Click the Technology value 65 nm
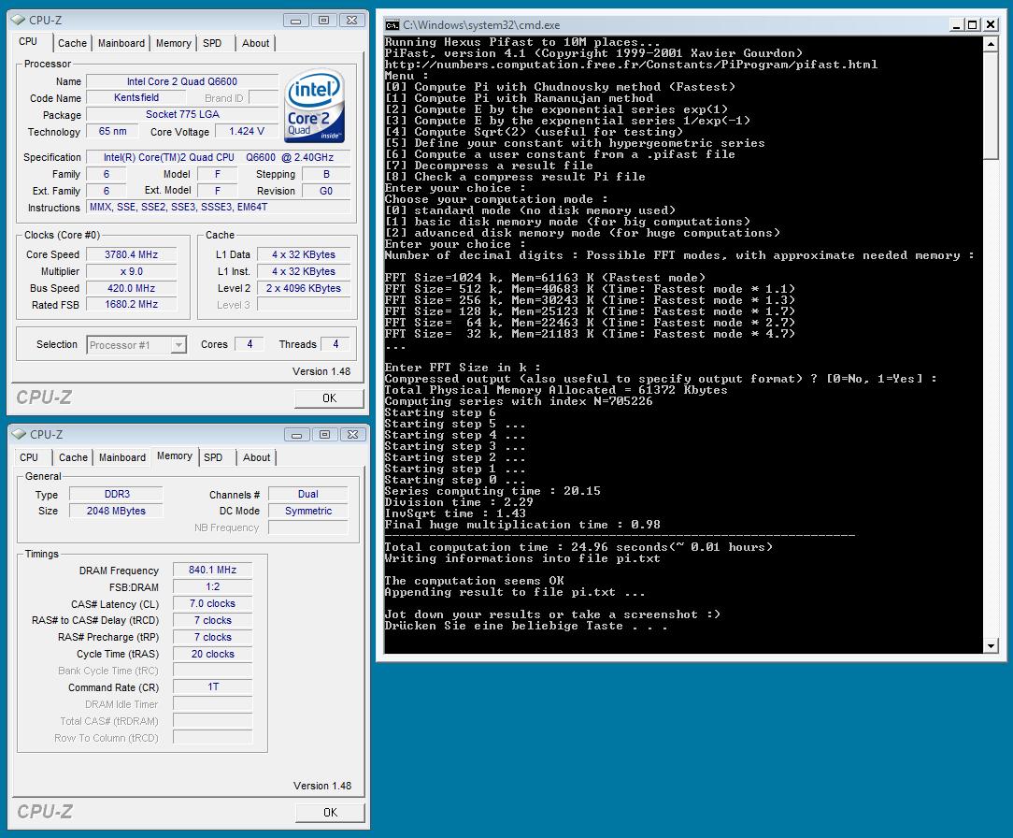The height and width of the screenshot is (838, 1013). pyautogui.click(x=113, y=131)
